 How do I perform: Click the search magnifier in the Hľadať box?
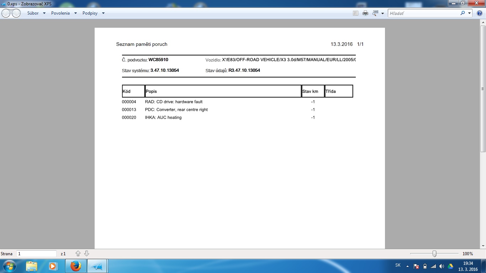463,13
